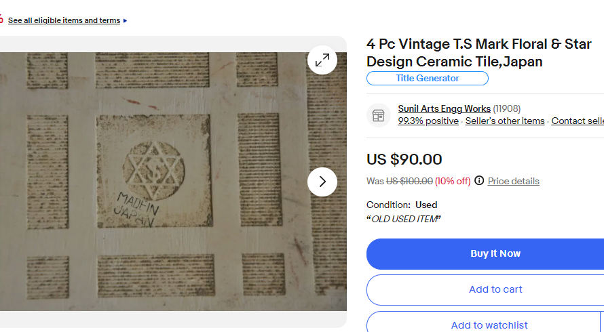The width and height of the screenshot is (604, 332).
Task: Click the Title Generator button
Action: [x=428, y=78]
